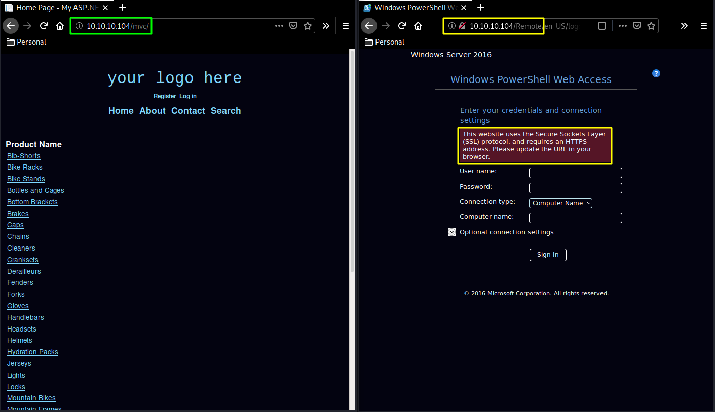This screenshot has width=715, height=412.
Task: Save mvc page to Pocket
Action: (293, 26)
